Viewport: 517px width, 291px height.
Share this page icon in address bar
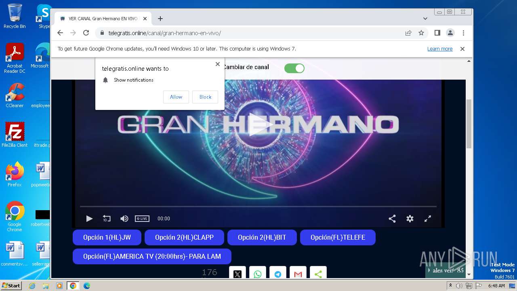(x=408, y=33)
